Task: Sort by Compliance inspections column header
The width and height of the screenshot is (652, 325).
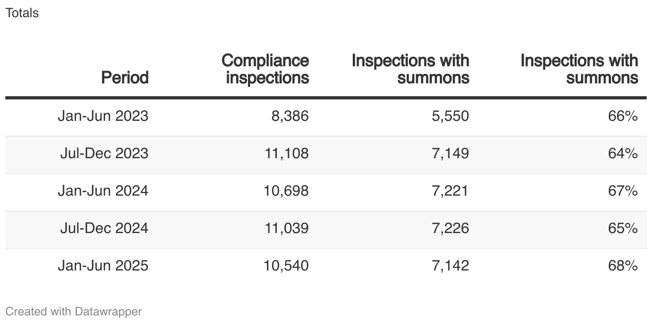Action: [x=266, y=69]
